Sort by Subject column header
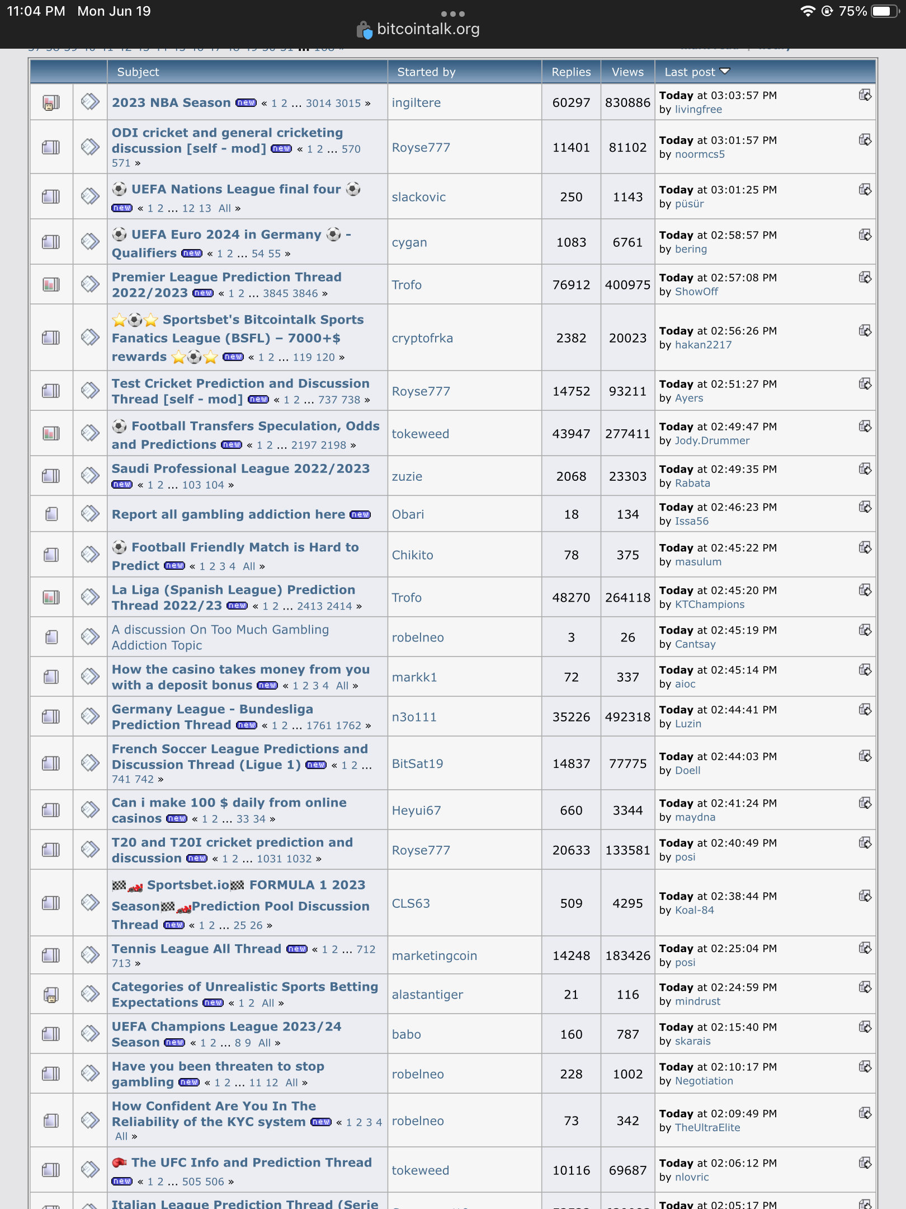Screen dimensions: 906x1209 click(x=138, y=72)
